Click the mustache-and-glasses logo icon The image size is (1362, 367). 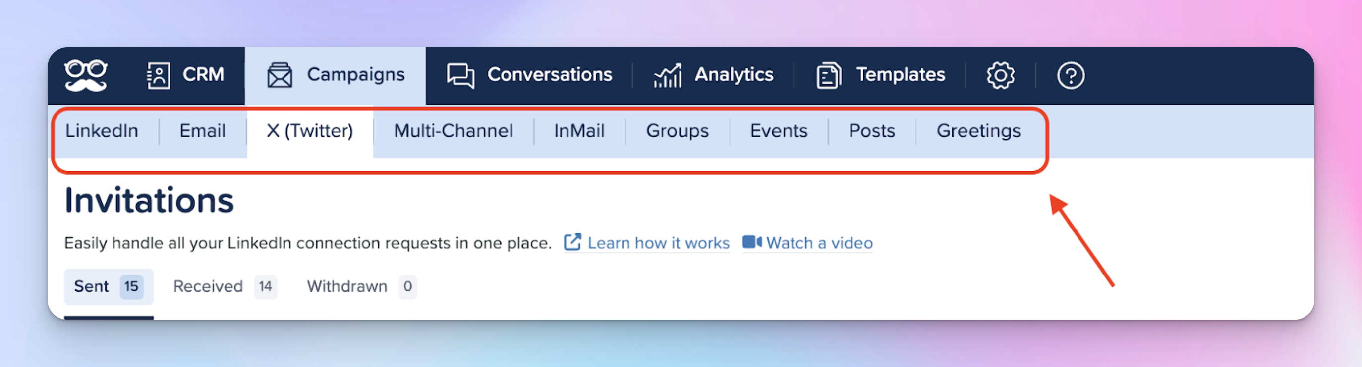click(86, 75)
